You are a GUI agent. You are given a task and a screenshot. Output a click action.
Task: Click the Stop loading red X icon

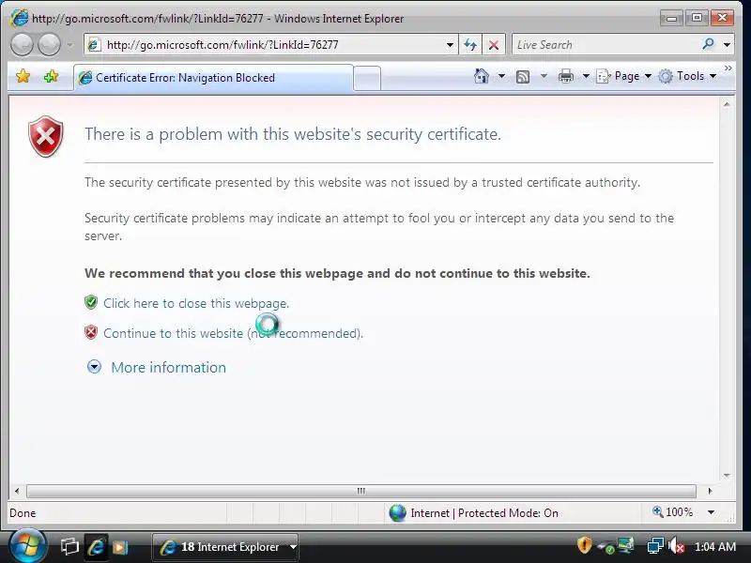[x=494, y=45]
